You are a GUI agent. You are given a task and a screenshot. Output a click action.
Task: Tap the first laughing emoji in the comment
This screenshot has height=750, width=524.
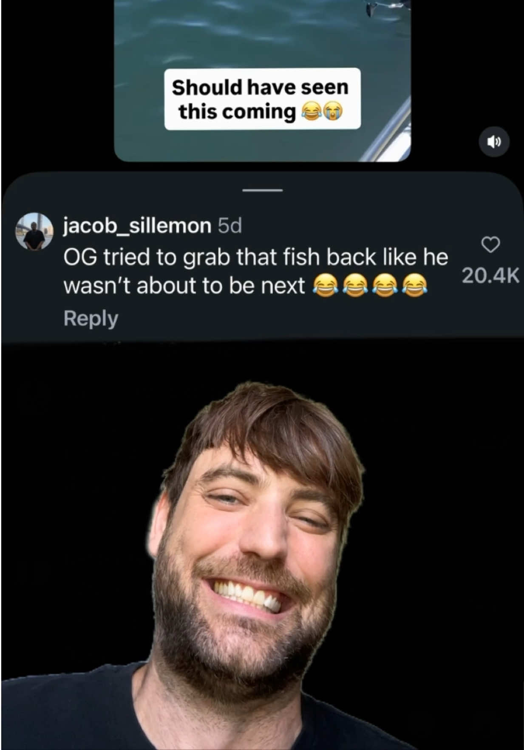point(326,285)
